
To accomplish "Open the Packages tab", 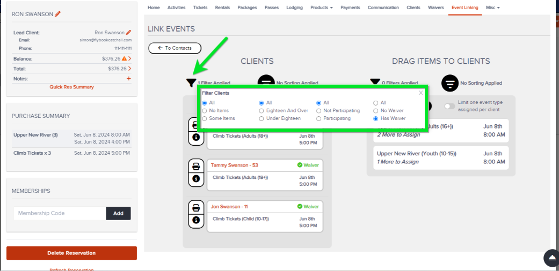I will click(248, 7).
